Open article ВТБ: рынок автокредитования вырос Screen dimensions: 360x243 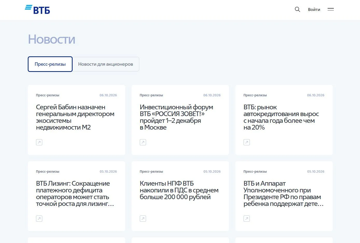281,117
